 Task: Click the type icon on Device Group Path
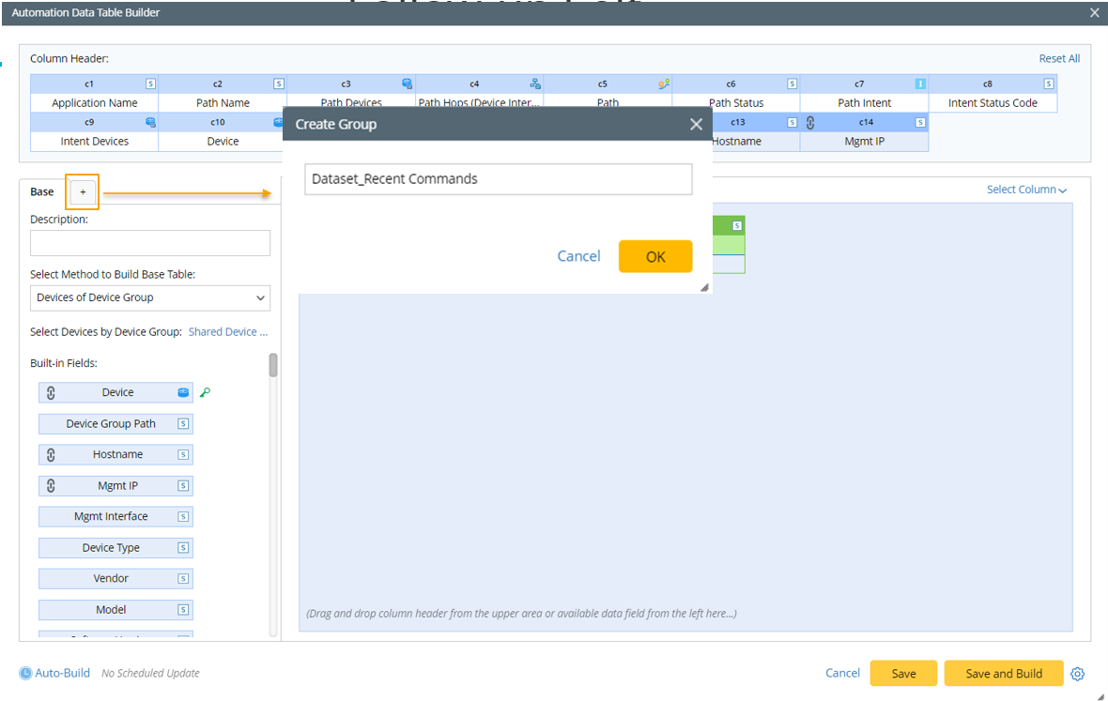[x=183, y=423]
